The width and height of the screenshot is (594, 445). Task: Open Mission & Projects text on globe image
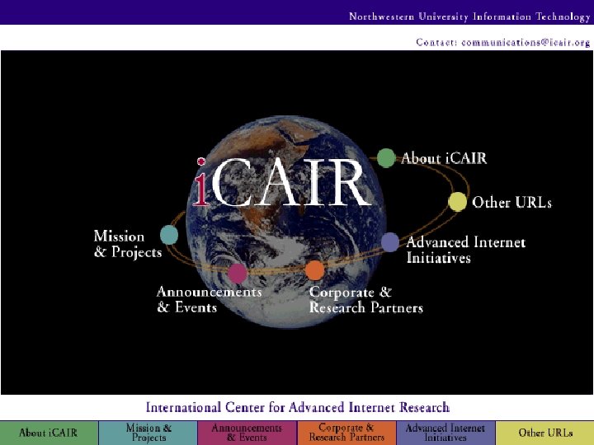128,244
